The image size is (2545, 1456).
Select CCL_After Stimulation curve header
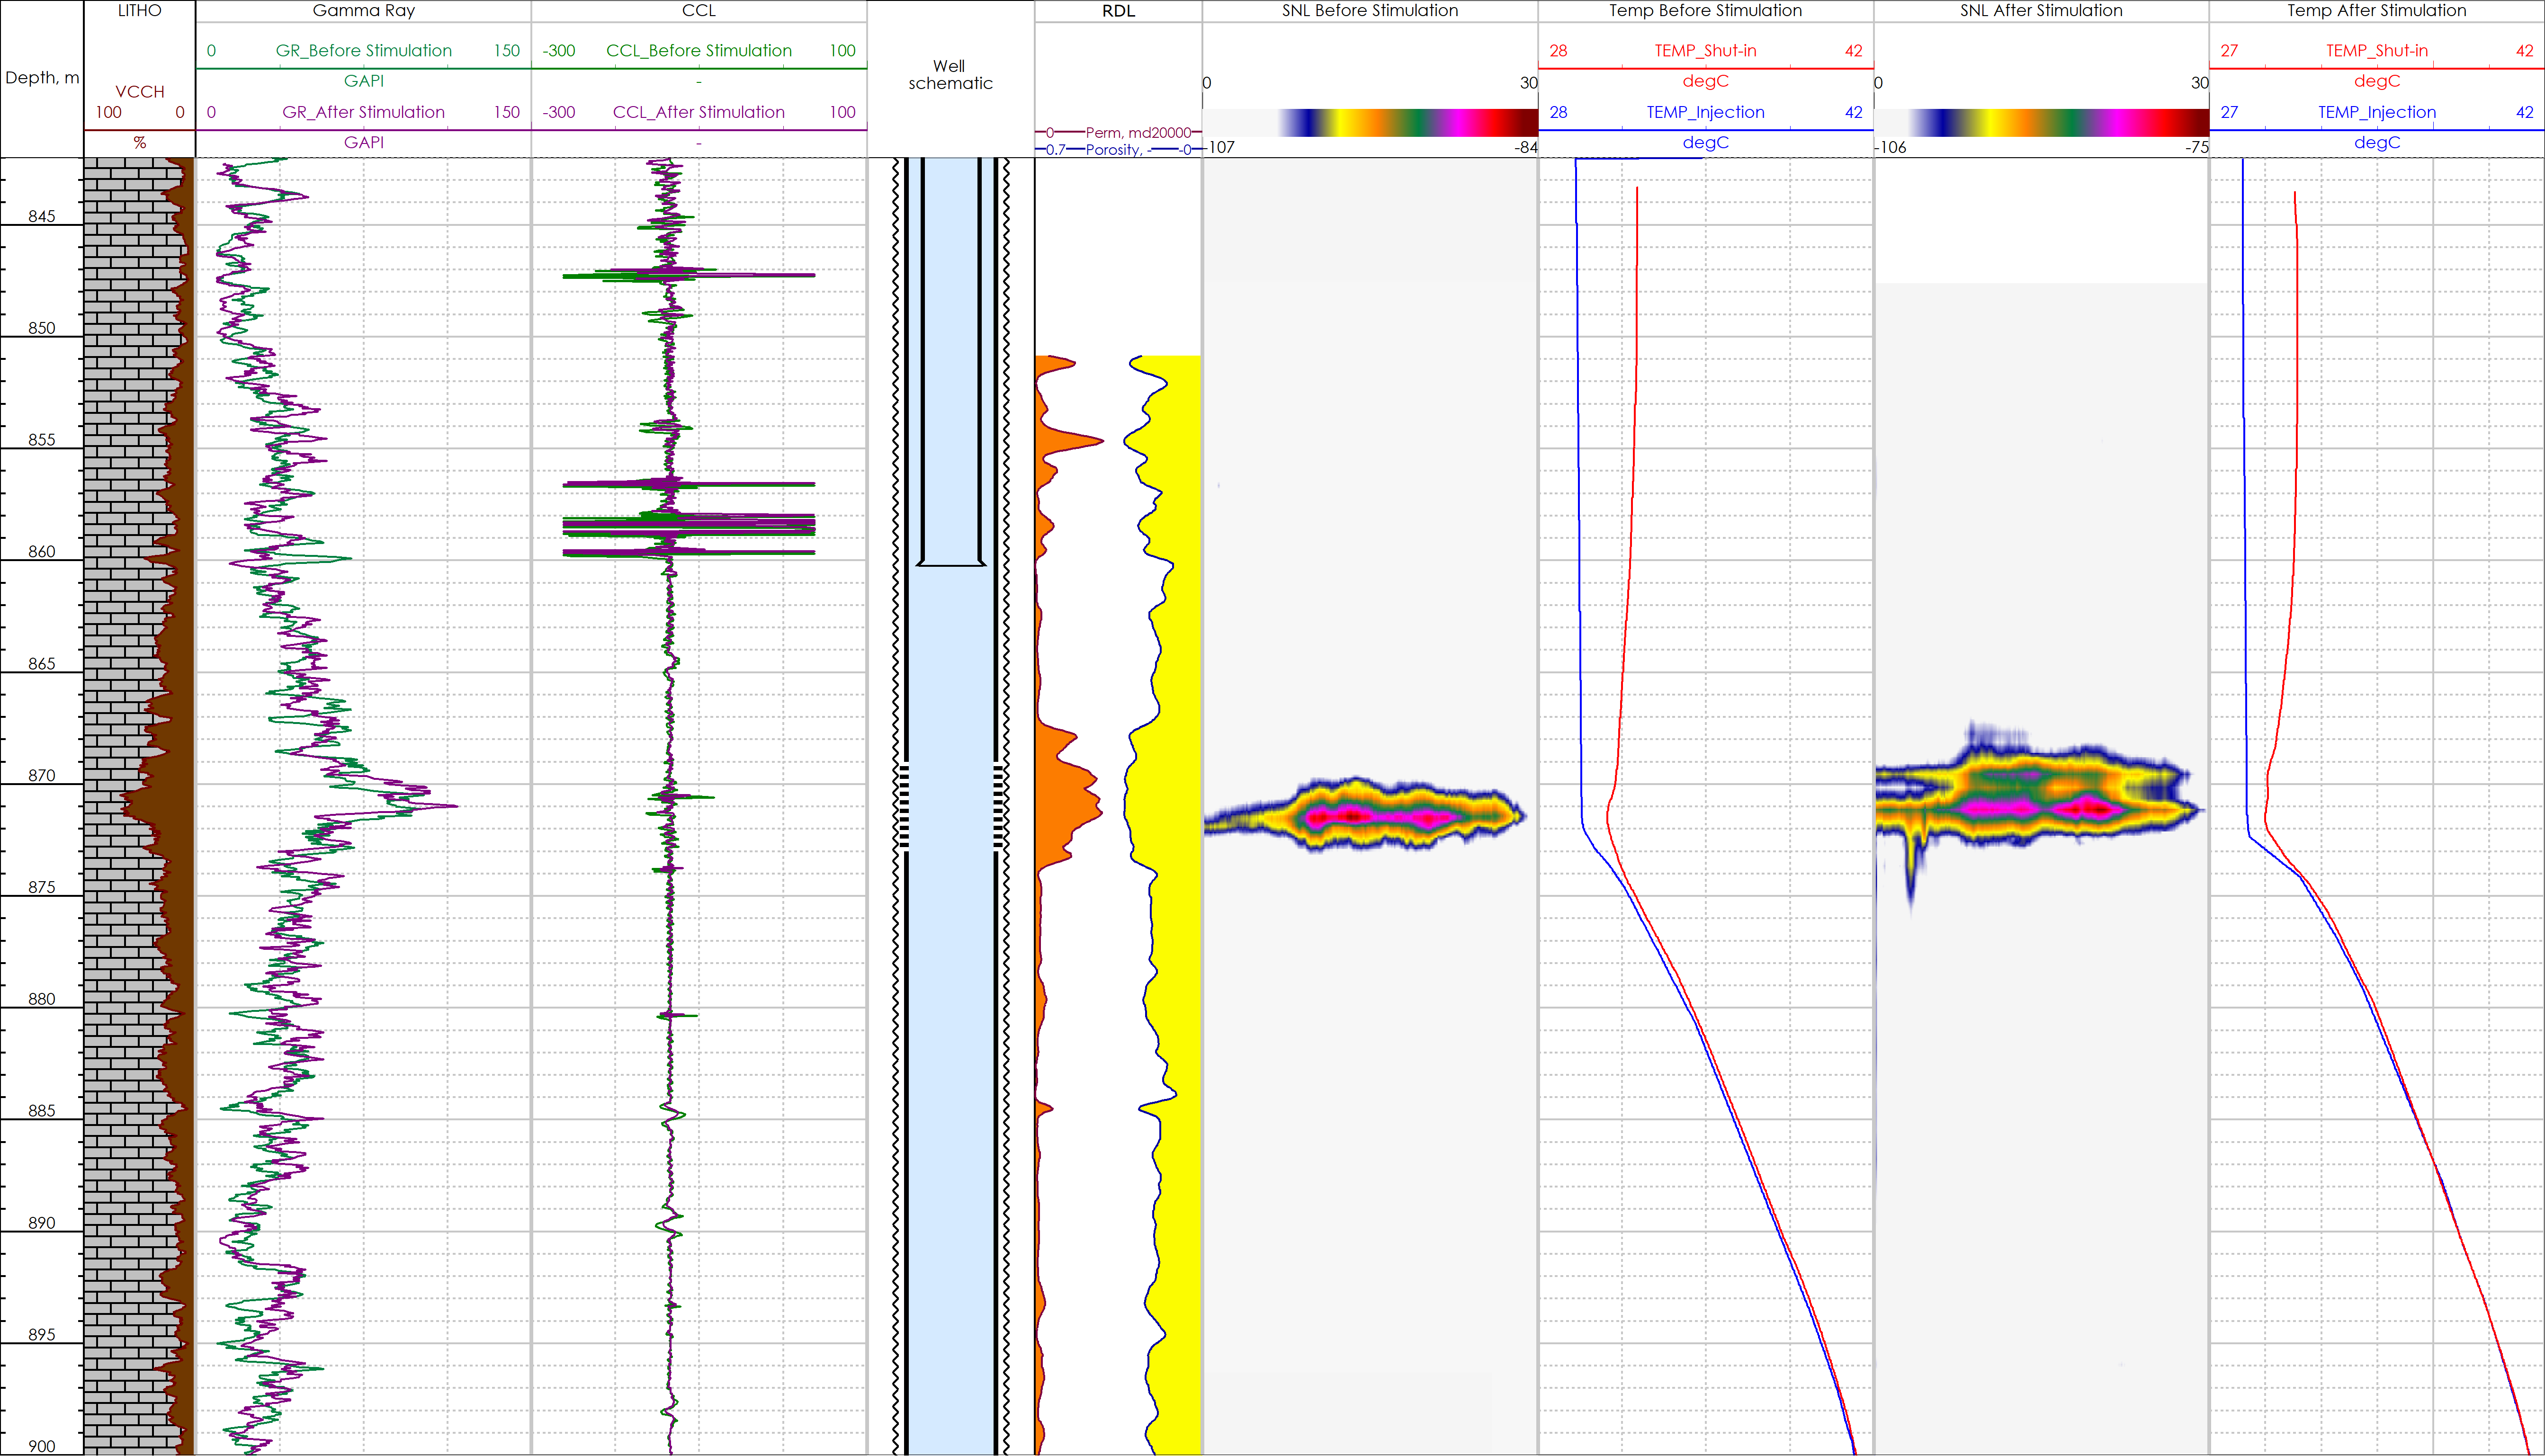(698, 112)
